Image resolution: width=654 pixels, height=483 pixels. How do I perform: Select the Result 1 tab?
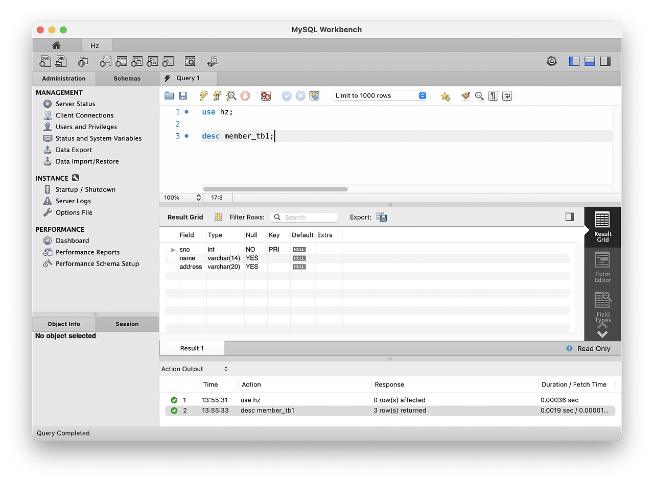pos(192,348)
